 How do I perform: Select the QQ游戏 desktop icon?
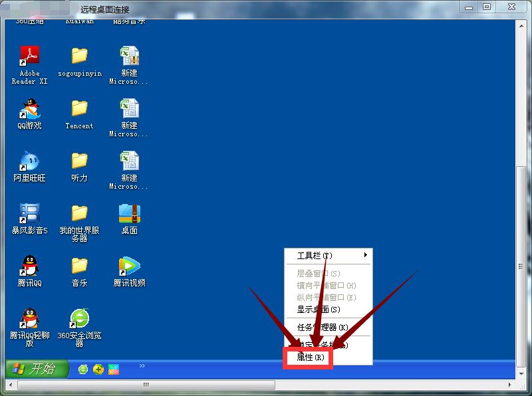(29, 108)
